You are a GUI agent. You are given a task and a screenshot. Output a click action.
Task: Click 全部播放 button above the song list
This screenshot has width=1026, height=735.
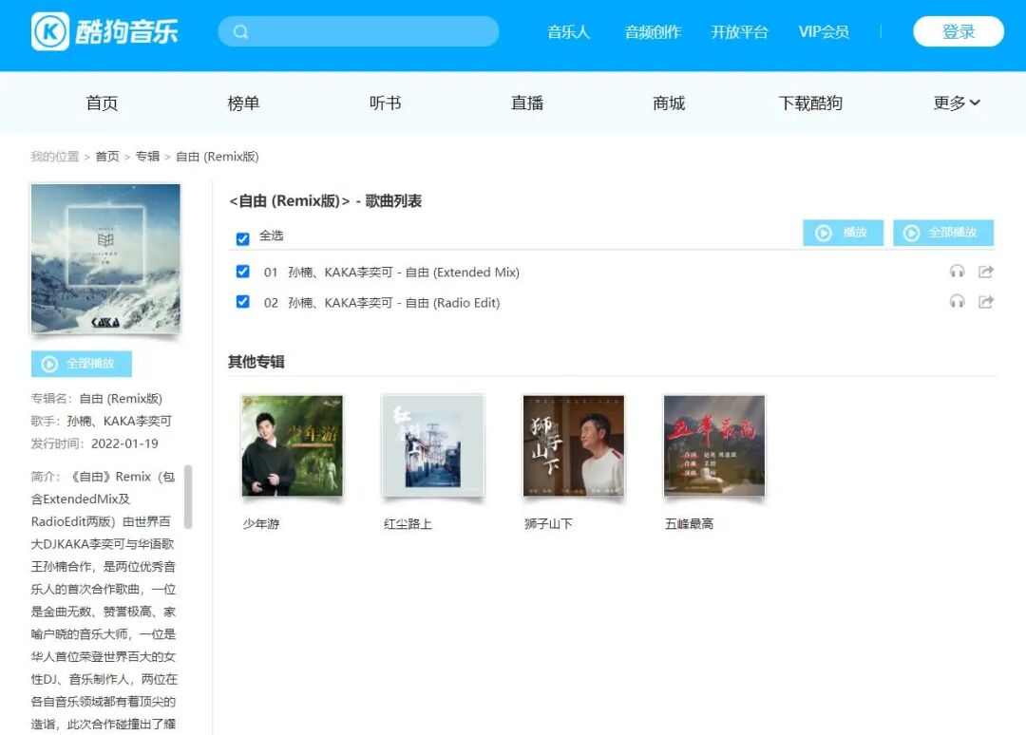pos(943,233)
